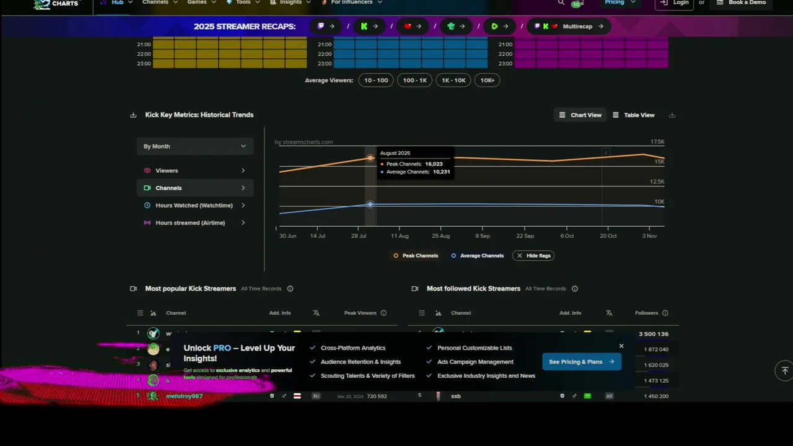
Task: Close the Unlock PRO banner
Action: point(621,346)
